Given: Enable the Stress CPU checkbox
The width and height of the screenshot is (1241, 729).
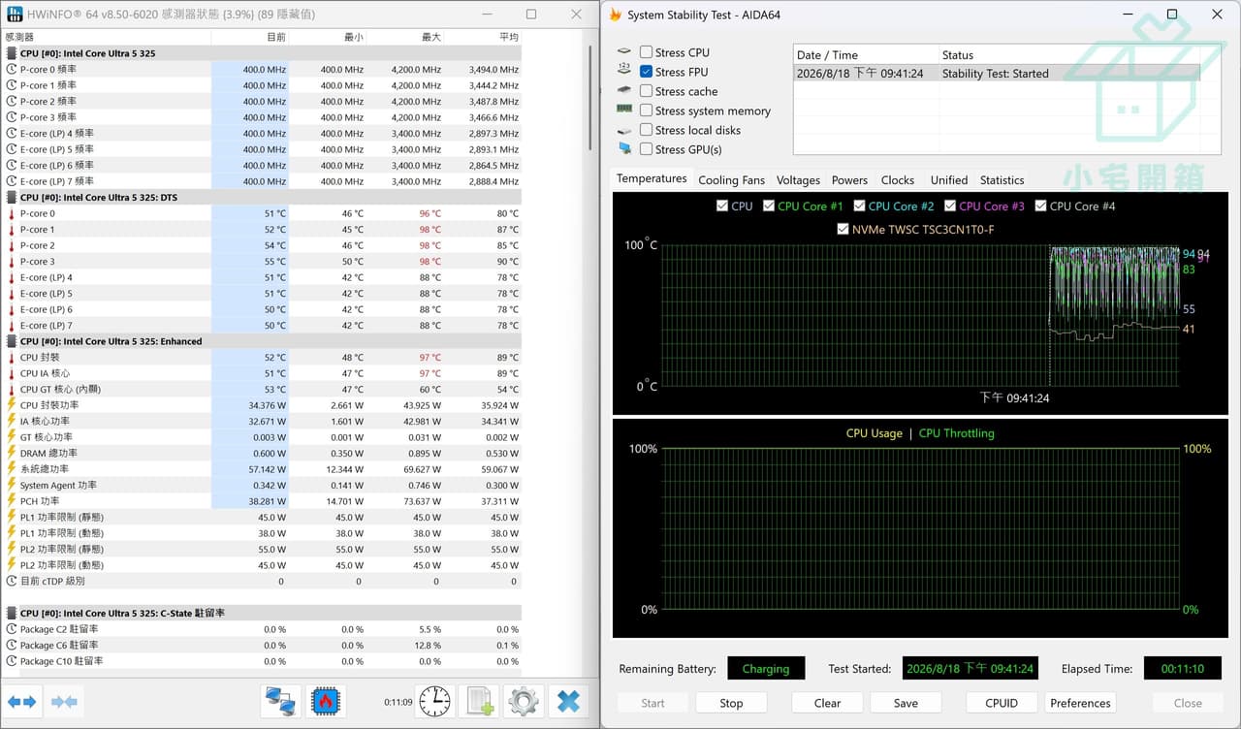Looking at the screenshot, I should 646,52.
